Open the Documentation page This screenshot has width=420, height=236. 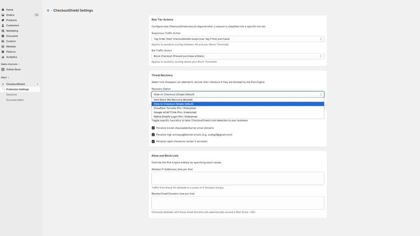coord(15,100)
